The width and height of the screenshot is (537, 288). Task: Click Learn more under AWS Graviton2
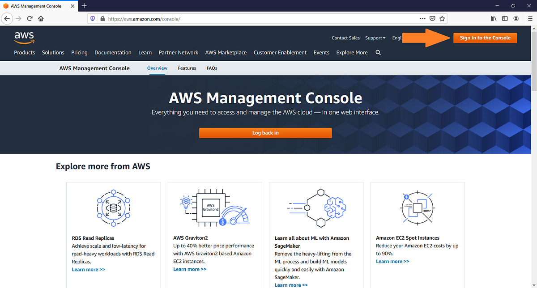pyautogui.click(x=190, y=269)
